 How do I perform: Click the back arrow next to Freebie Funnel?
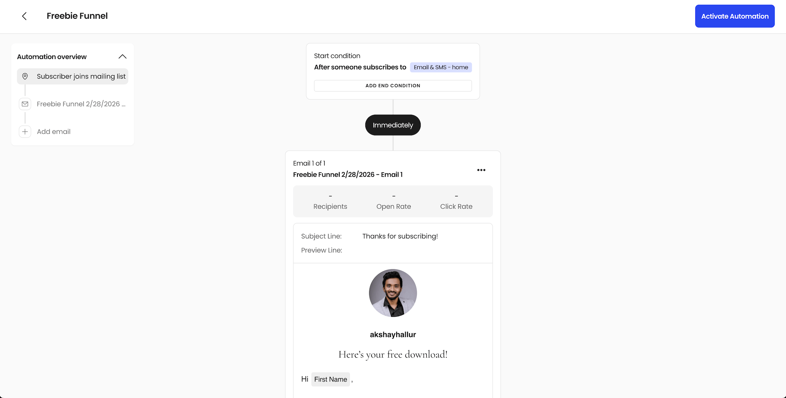pyautogui.click(x=24, y=16)
